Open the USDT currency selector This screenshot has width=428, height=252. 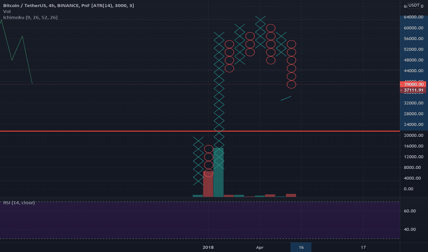414,5
